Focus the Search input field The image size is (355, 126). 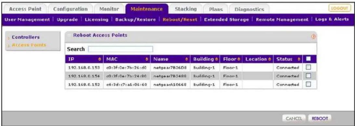tap(120, 49)
